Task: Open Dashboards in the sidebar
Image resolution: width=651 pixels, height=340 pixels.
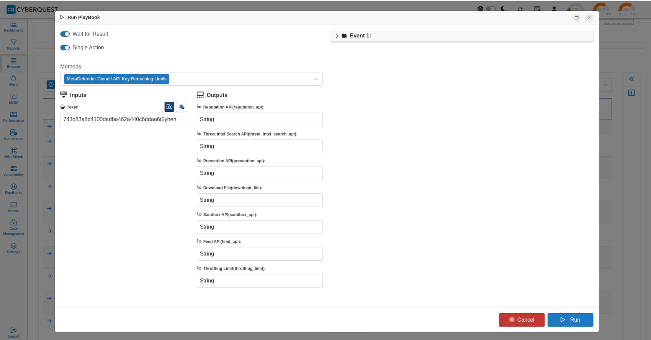Action: click(13, 27)
